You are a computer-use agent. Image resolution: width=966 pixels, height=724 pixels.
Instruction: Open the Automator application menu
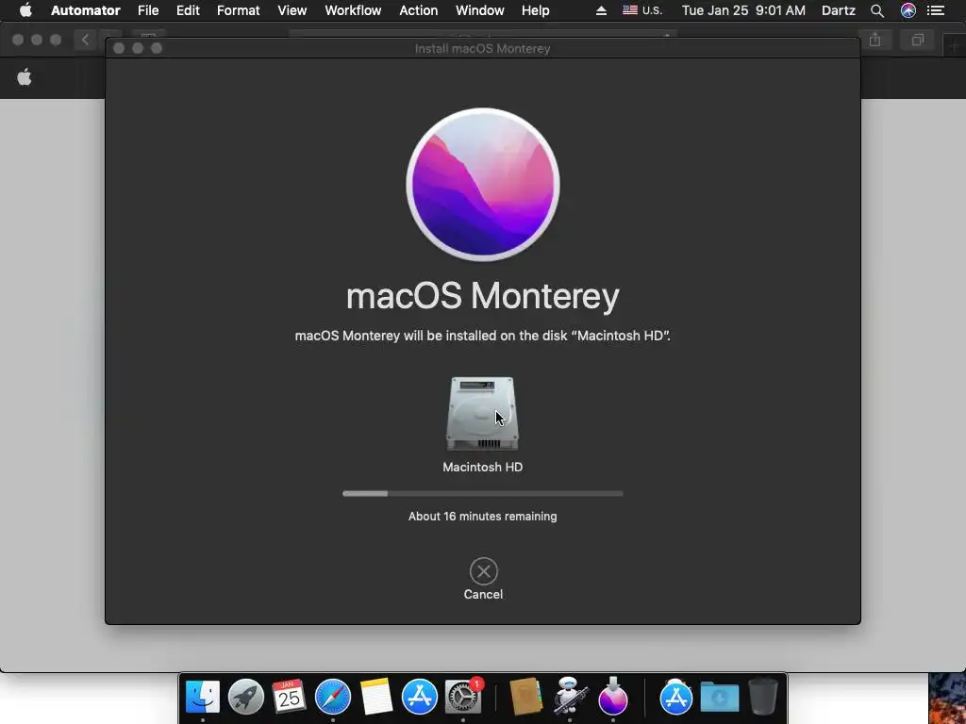pyautogui.click(x=86, y=10)
